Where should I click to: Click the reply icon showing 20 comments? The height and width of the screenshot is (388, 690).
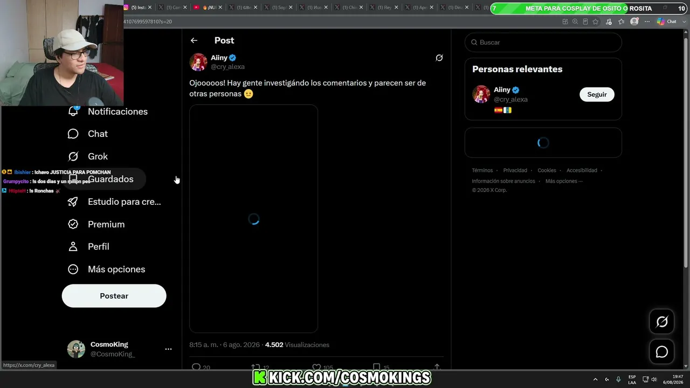click(196, 367)
